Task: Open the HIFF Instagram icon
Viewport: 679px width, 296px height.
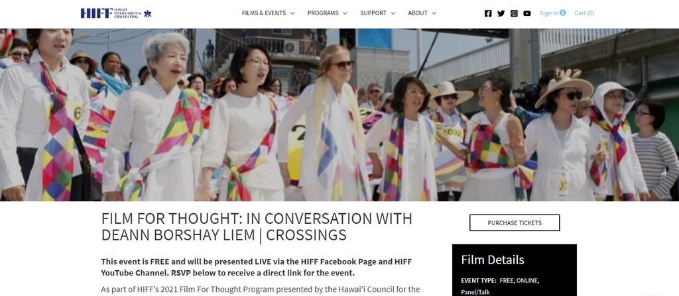Action: [x=514, y=13]
